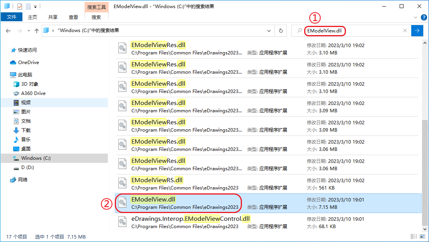429x242 pixels.
Task: Select OneDrive in the navigation pane
Action: [x=28, y=62]
